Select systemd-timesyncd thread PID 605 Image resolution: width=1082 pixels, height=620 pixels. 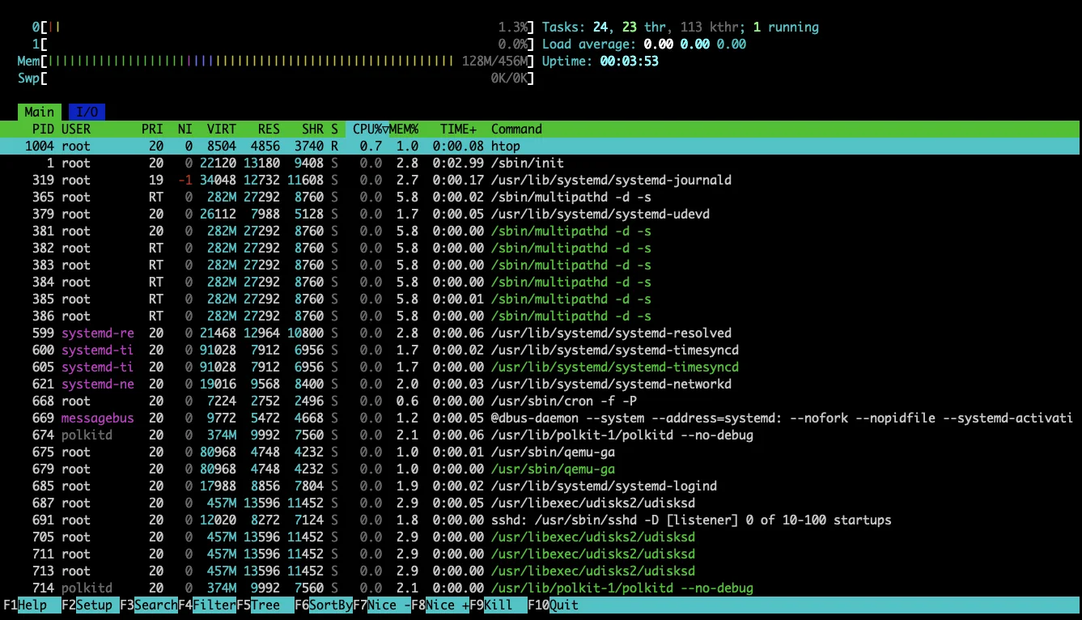click(541, 367)
